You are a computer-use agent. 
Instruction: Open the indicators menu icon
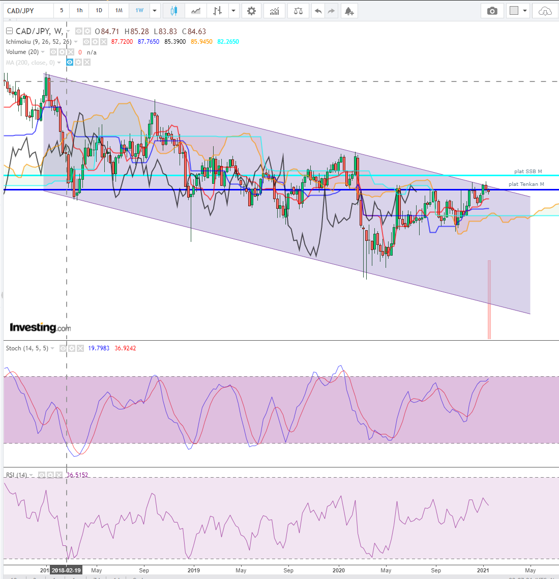pos(274,11)
